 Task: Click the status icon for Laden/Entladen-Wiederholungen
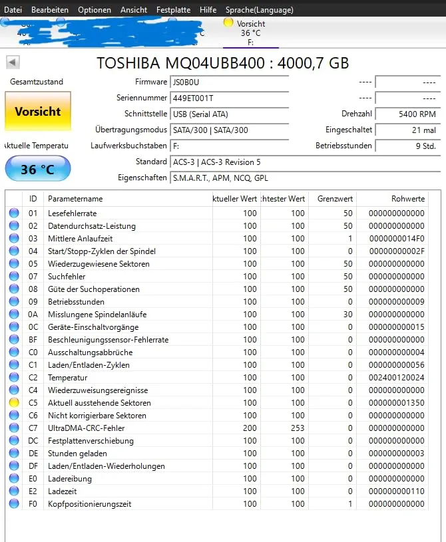[x=14, y=466]
